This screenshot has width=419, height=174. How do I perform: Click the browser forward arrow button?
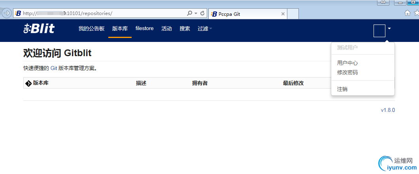[x=7, y=13]
